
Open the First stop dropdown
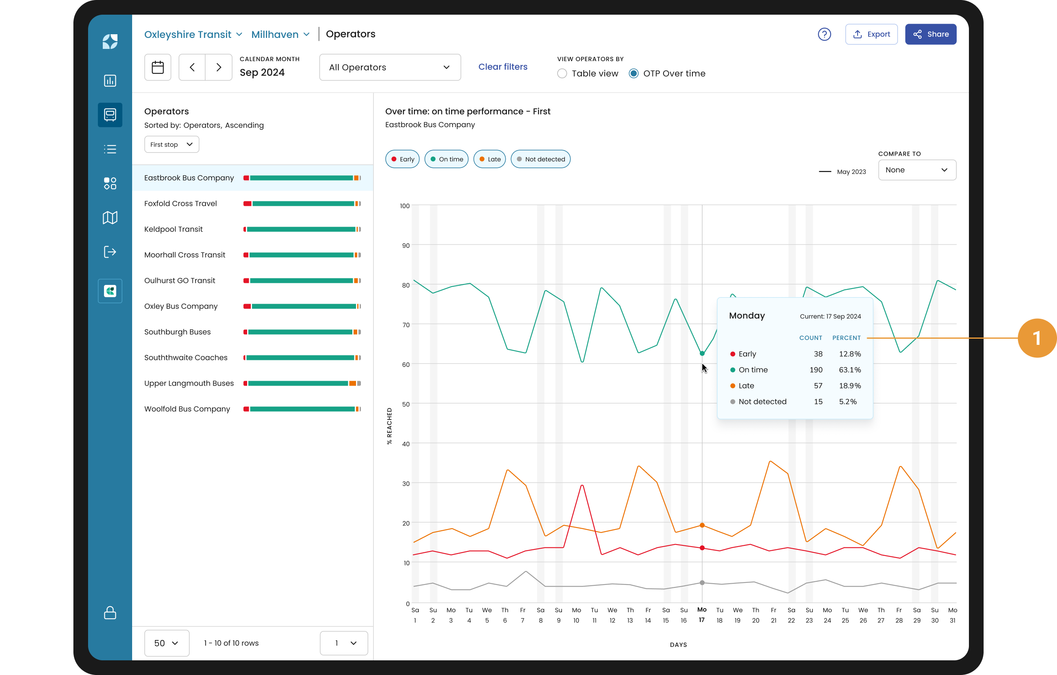171,144
